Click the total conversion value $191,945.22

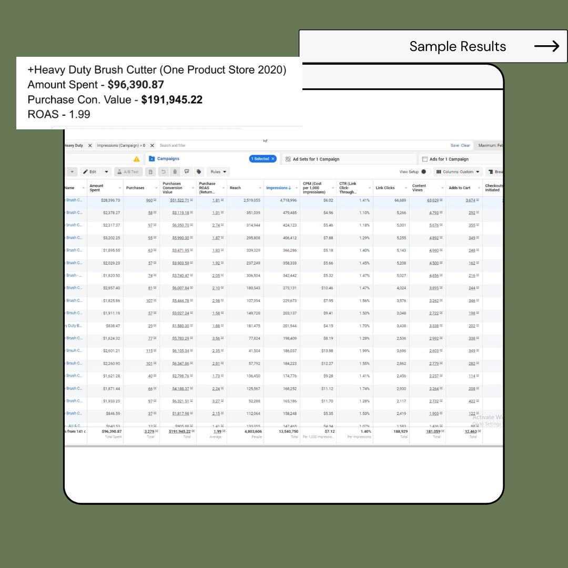pos(180,431)
